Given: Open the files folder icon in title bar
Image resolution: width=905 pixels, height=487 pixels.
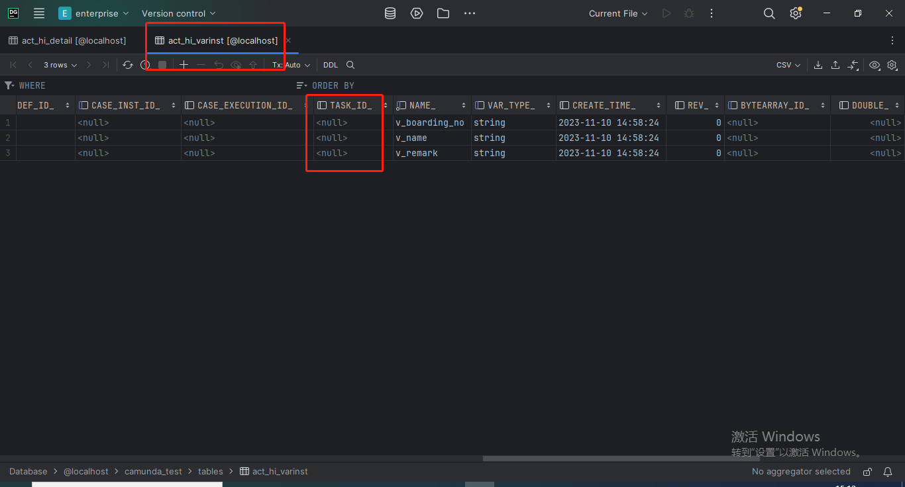Looking at the screenshot, I should point(443,13).
